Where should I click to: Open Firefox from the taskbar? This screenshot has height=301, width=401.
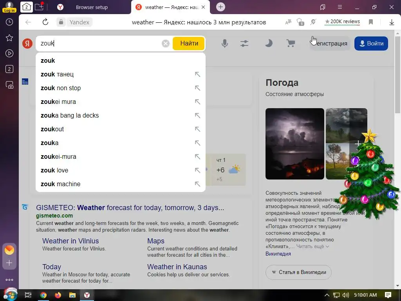(x=58, y=295)
